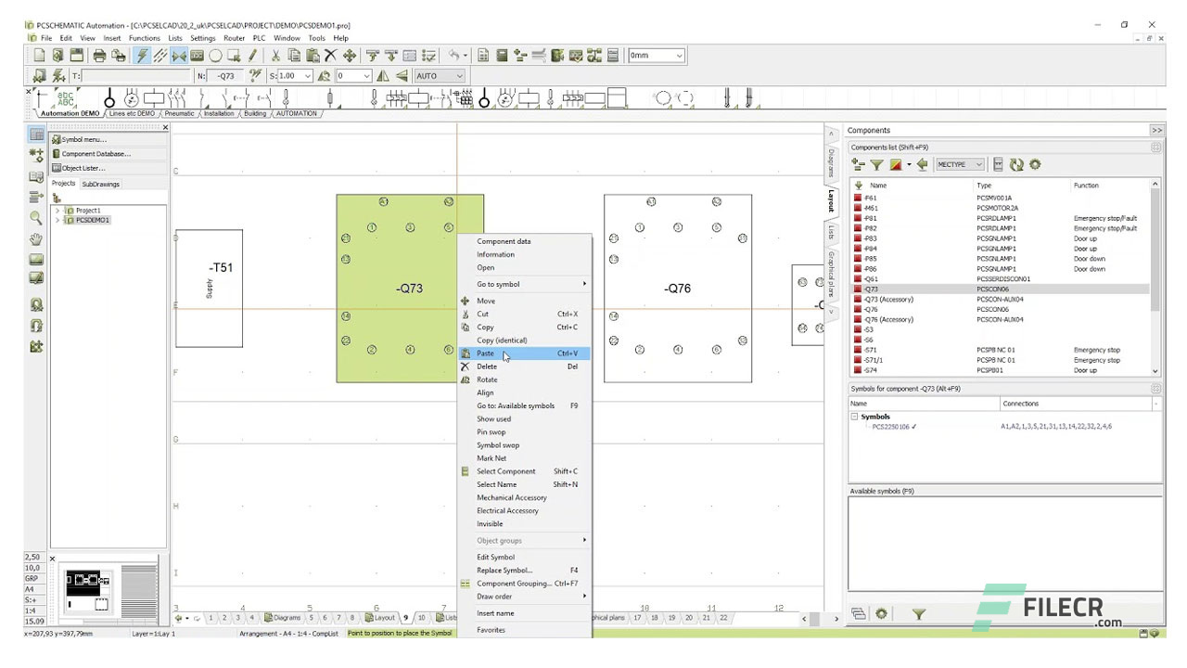Click the page overview thumbnail
Image resolution: width=1187 pixels, height=668 pixels.
pos(88,590)
